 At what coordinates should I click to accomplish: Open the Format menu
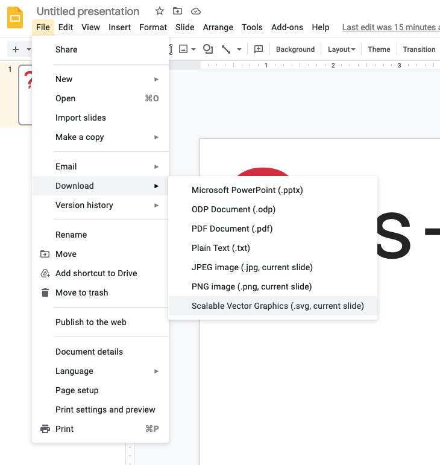click(x=153, y=27)
